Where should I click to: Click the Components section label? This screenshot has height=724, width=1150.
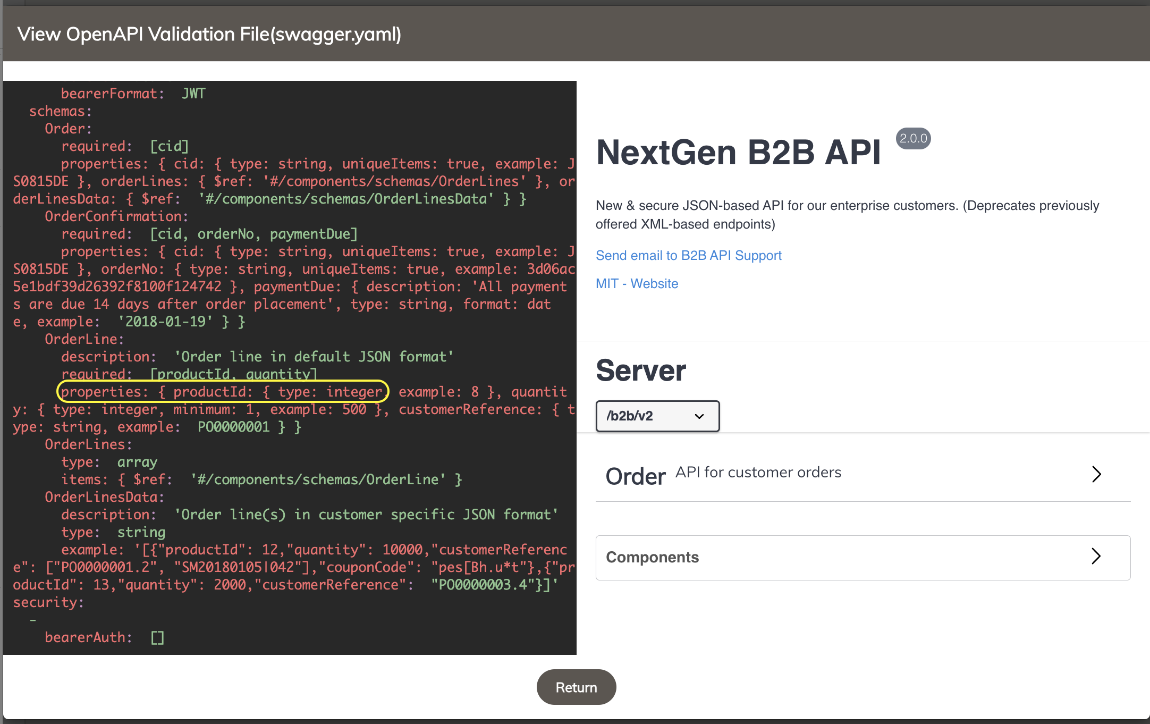(x=652, y=557)
